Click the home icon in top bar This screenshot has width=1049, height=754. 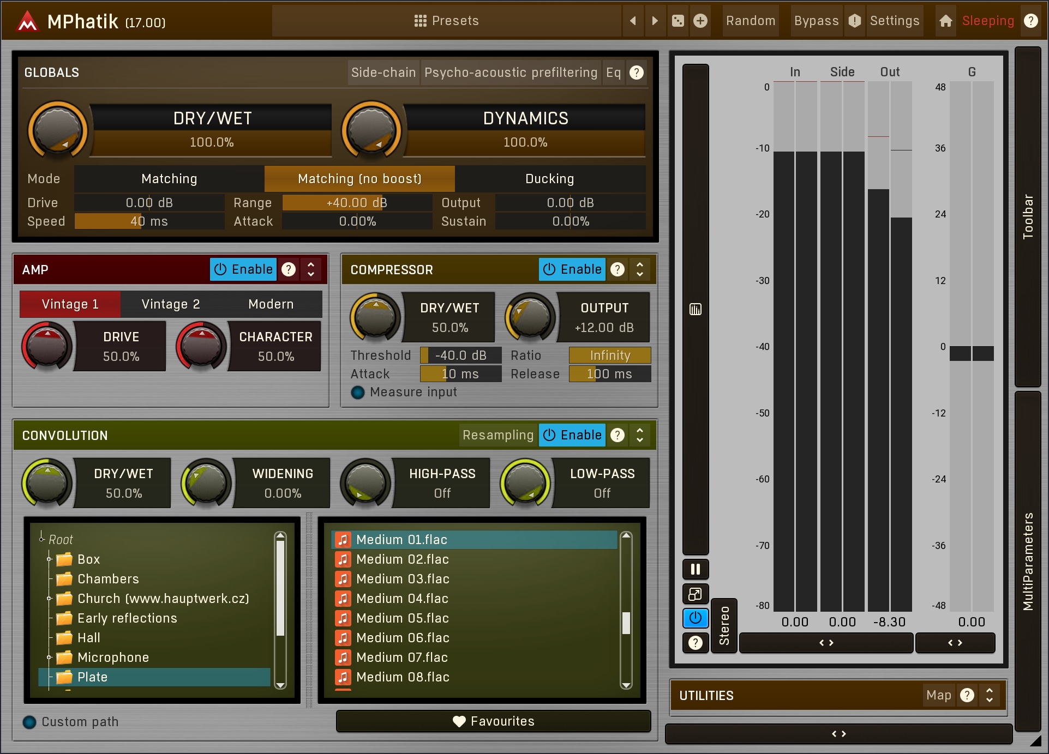pyautogui.click(x=946, y=21)
